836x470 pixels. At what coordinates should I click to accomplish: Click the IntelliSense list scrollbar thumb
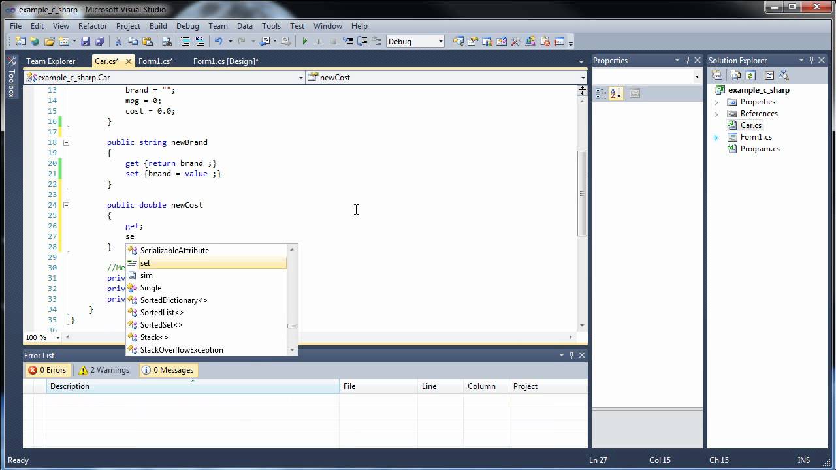[293, 326]
